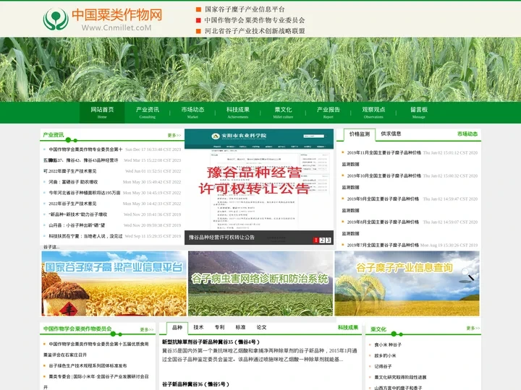Open 第十五届优质食用粟鉴评会在石家庄召开 item
Image resolution: width=521 pixels, height=390 pixels.
(x=98, y=344)
